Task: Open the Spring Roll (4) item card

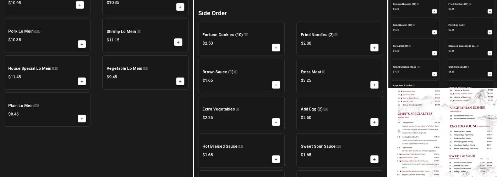Action: 415,48
